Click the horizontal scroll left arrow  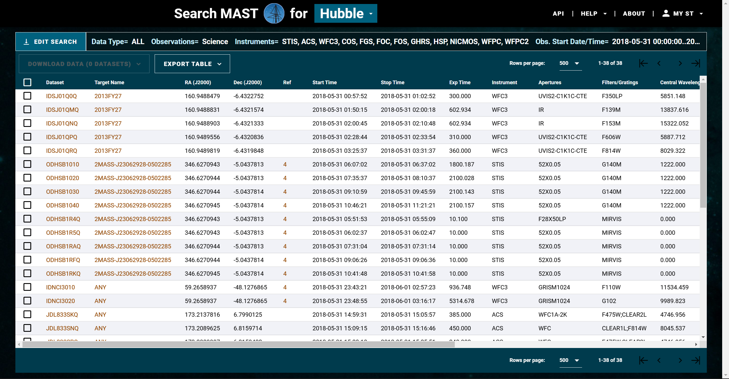point(19,344)
